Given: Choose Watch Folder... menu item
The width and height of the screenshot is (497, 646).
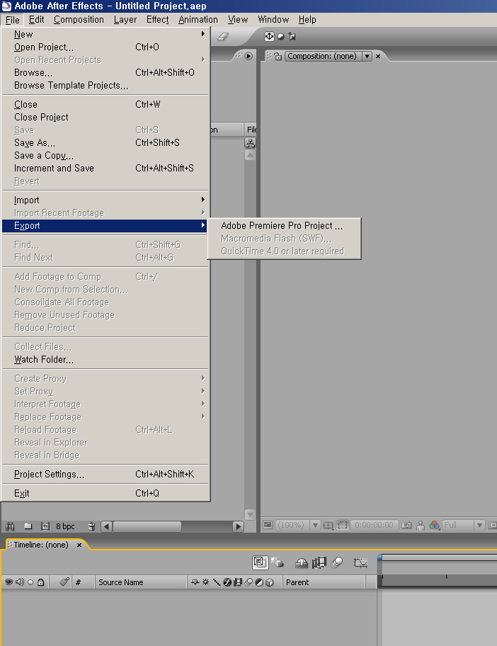Looking at the screenshot, I should [x=105, y=360].
